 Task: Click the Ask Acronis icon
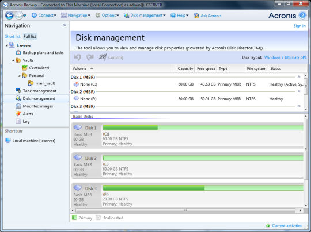click(196, 16)
